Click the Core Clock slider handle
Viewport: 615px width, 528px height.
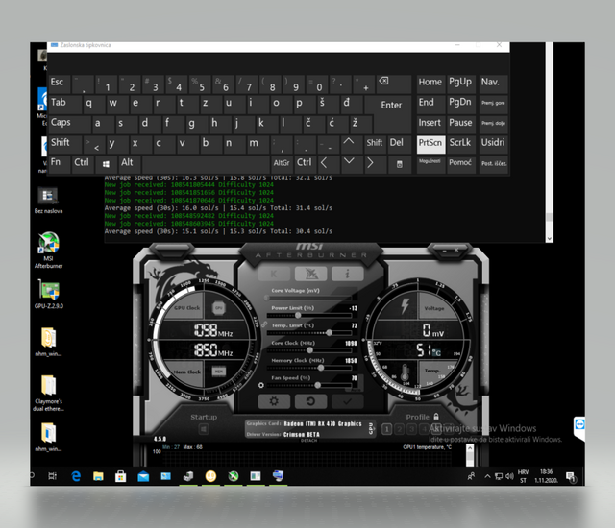(x=309, y=350)
